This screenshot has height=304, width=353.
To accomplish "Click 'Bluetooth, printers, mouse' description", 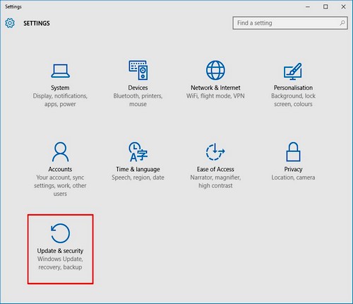I will click(138, 100).
